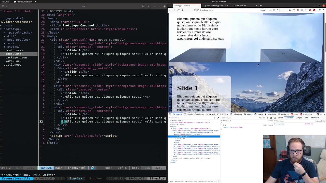Open the page actions three-dot menu
The image size is (326, 183).
pos(270,10)
